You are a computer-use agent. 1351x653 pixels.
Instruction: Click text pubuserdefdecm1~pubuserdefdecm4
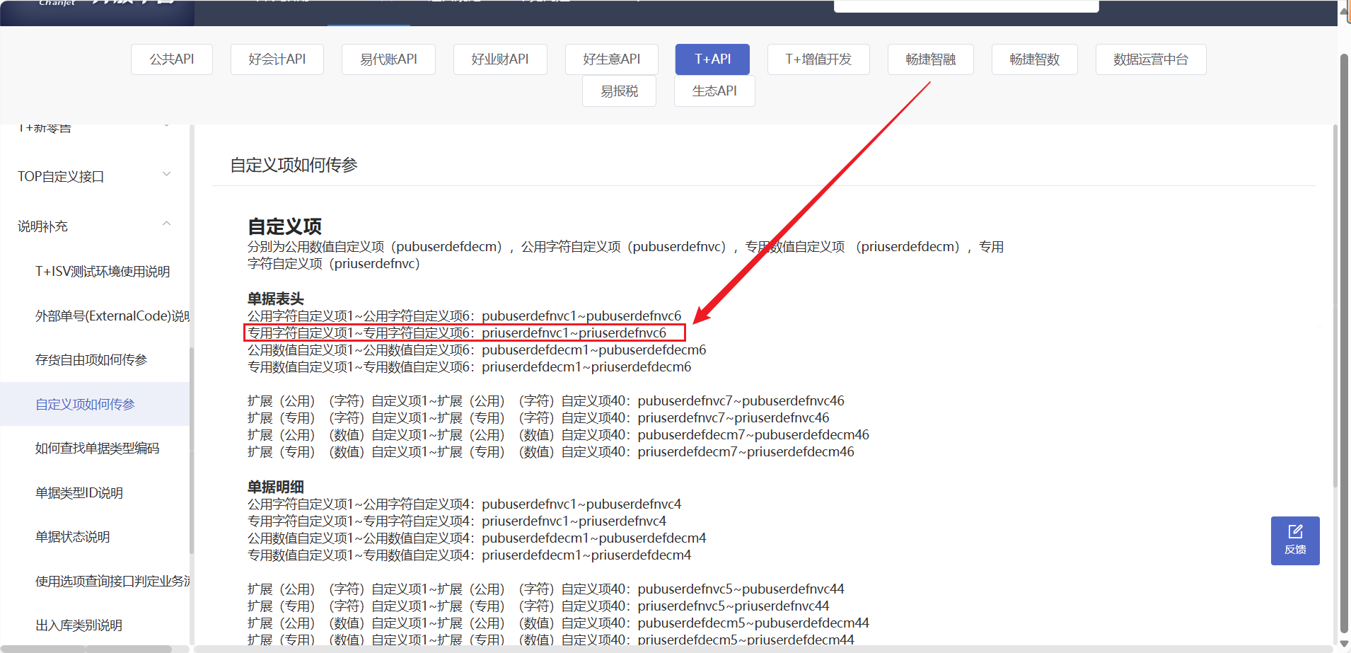click(593, 538)
